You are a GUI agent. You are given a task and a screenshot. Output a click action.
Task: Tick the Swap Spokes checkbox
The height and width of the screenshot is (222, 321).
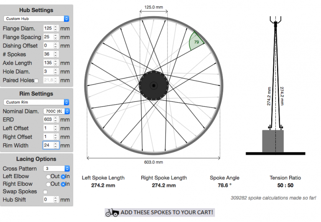45,192
